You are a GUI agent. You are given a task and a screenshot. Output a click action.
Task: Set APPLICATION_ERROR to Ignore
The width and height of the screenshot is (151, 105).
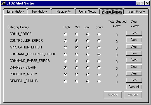(99, 48)
